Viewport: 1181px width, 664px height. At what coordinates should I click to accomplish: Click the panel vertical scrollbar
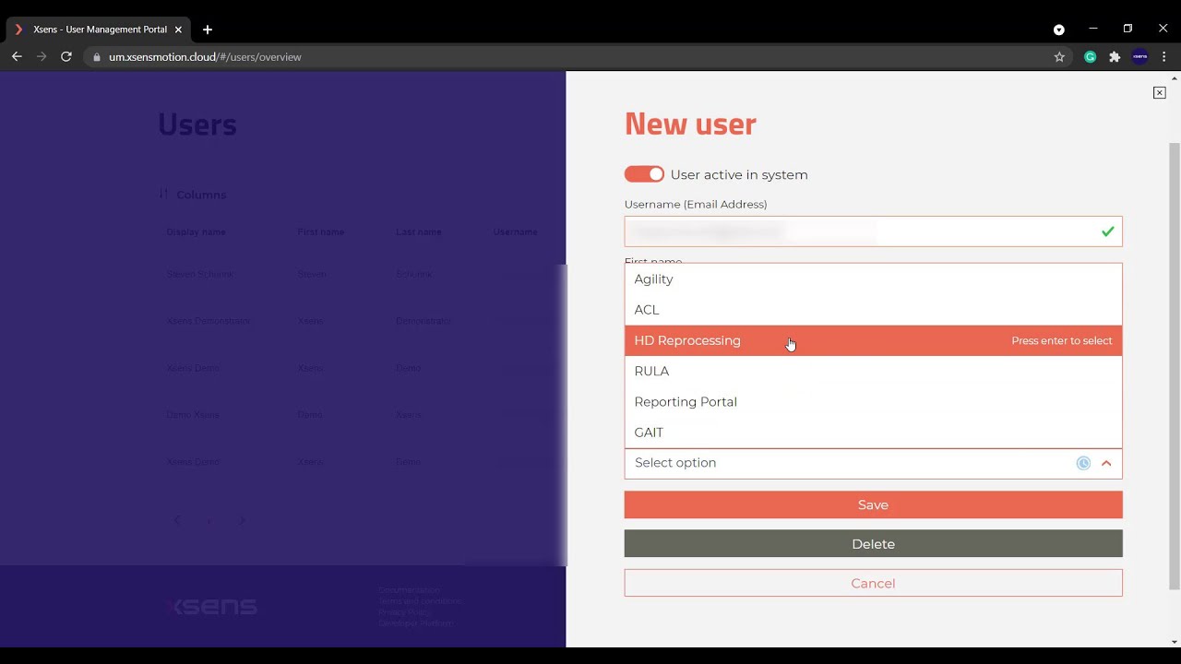(x=1174, y=366)
